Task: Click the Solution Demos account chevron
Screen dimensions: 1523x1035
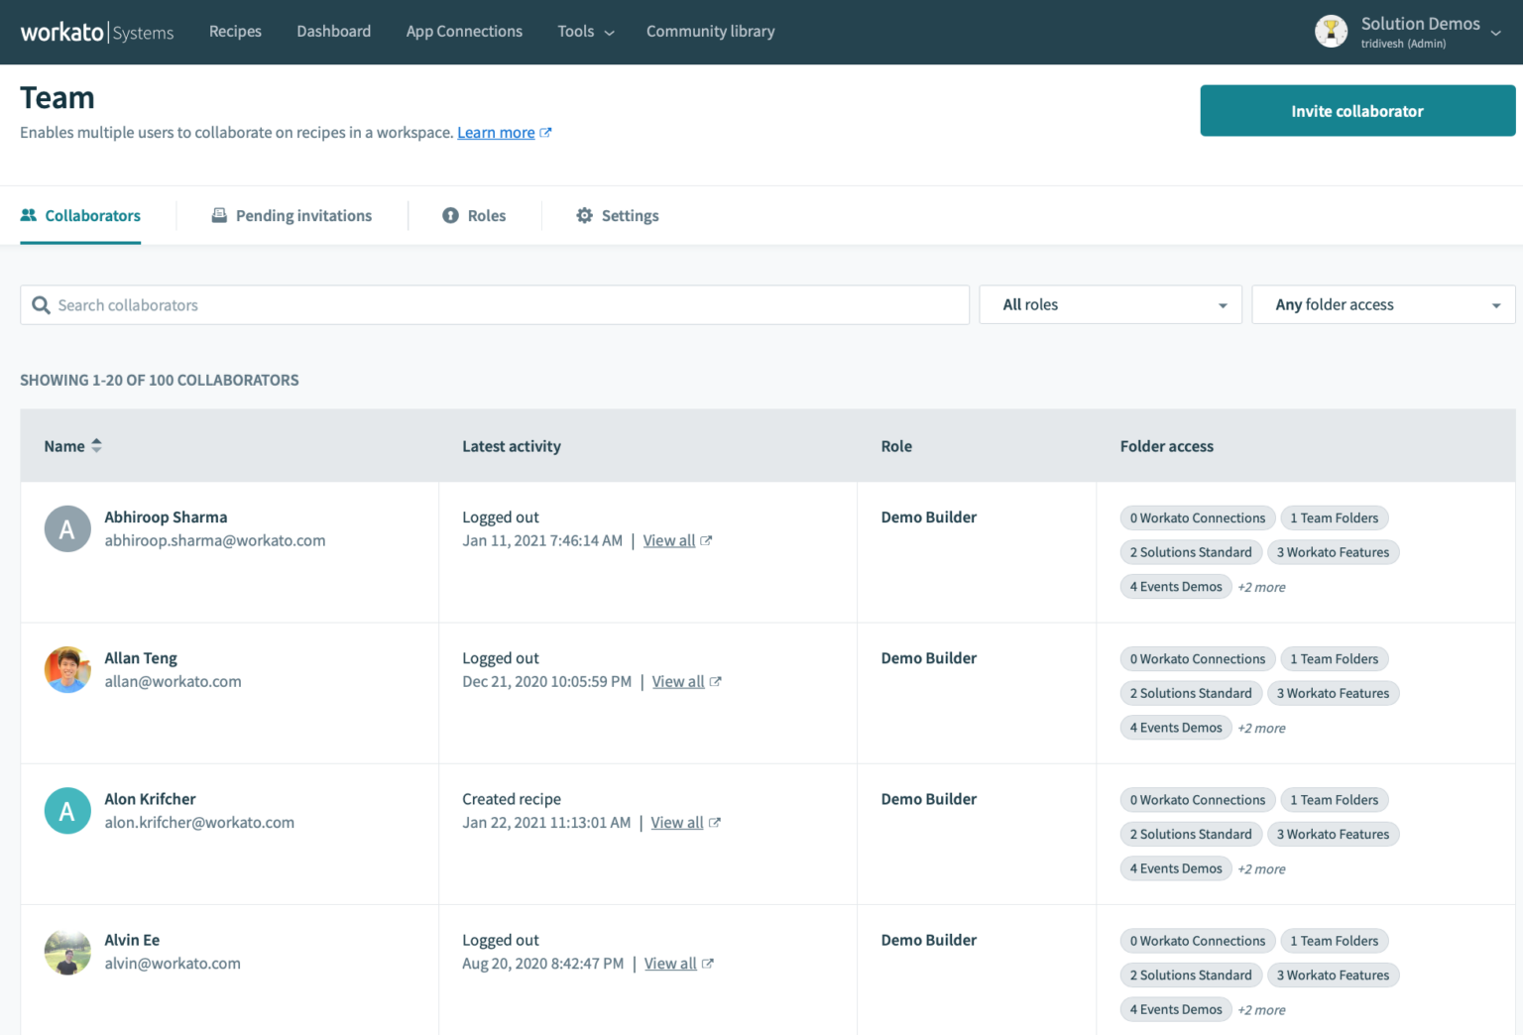Action: (1496, 31)
